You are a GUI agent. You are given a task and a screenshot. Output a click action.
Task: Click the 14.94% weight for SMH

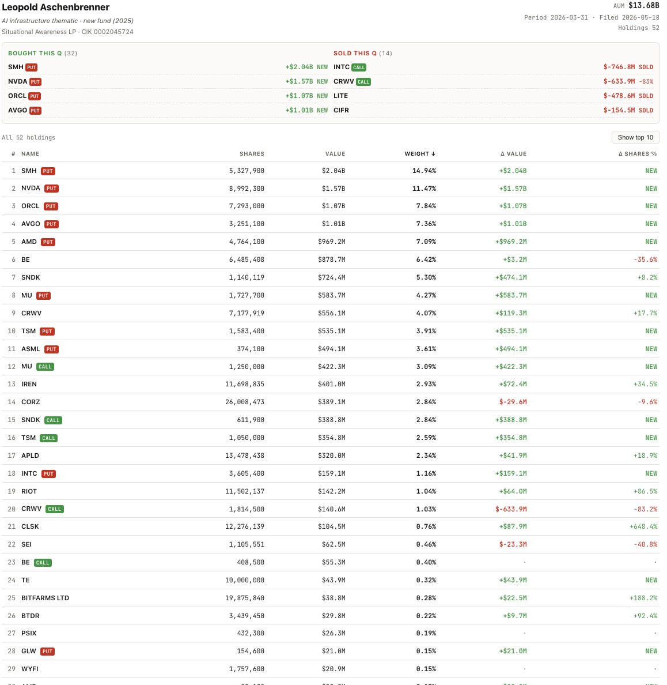pyautogui.click(x=424, y=171)
